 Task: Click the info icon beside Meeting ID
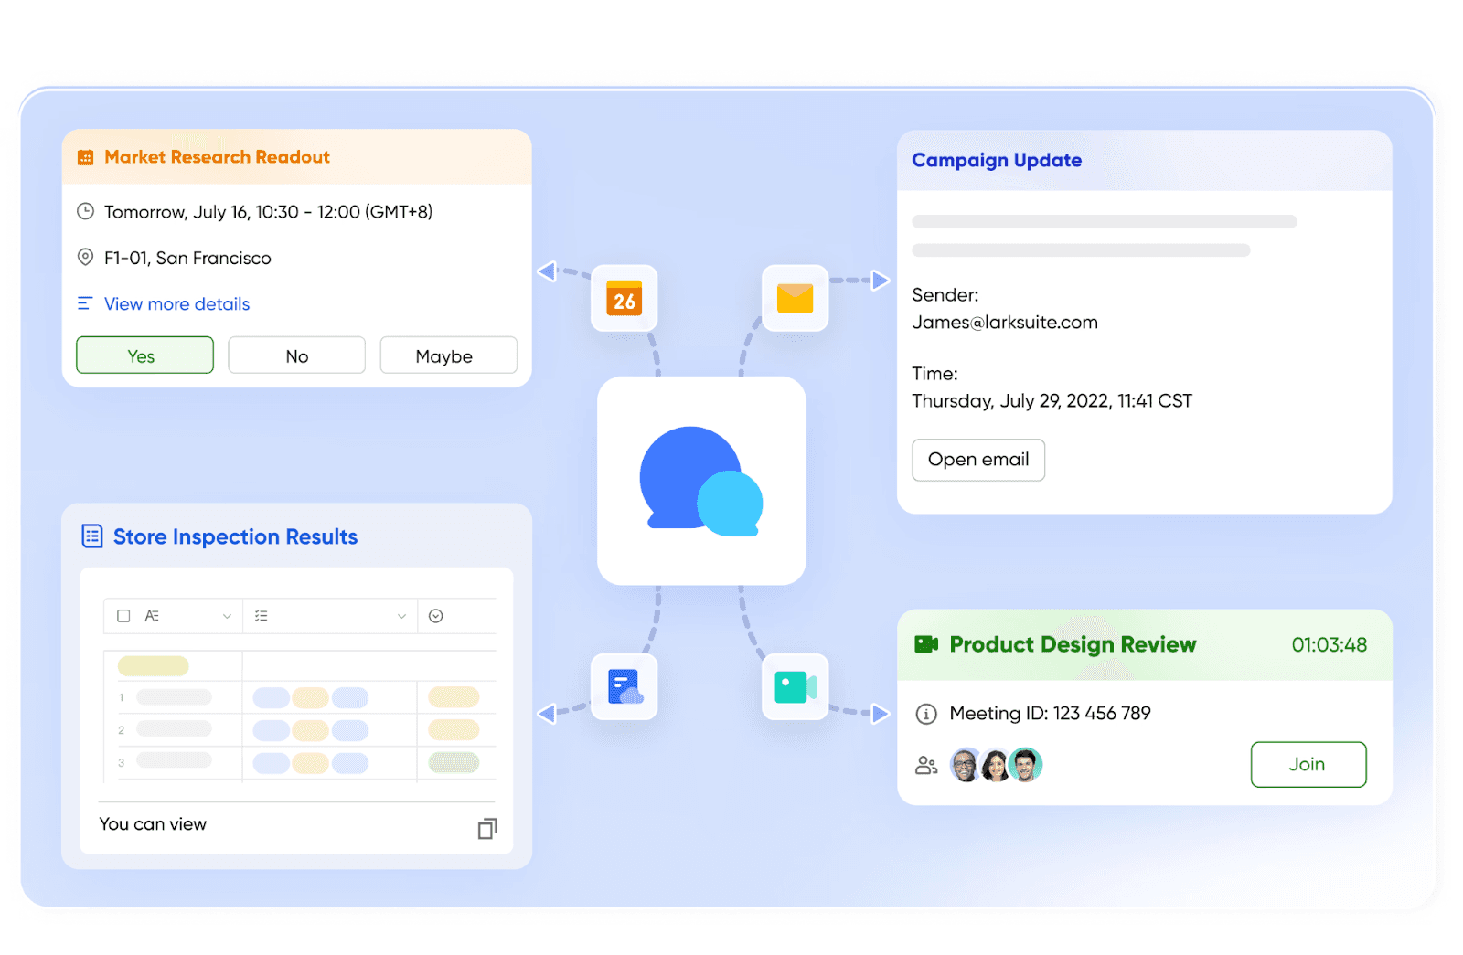[x=927, y=714]
